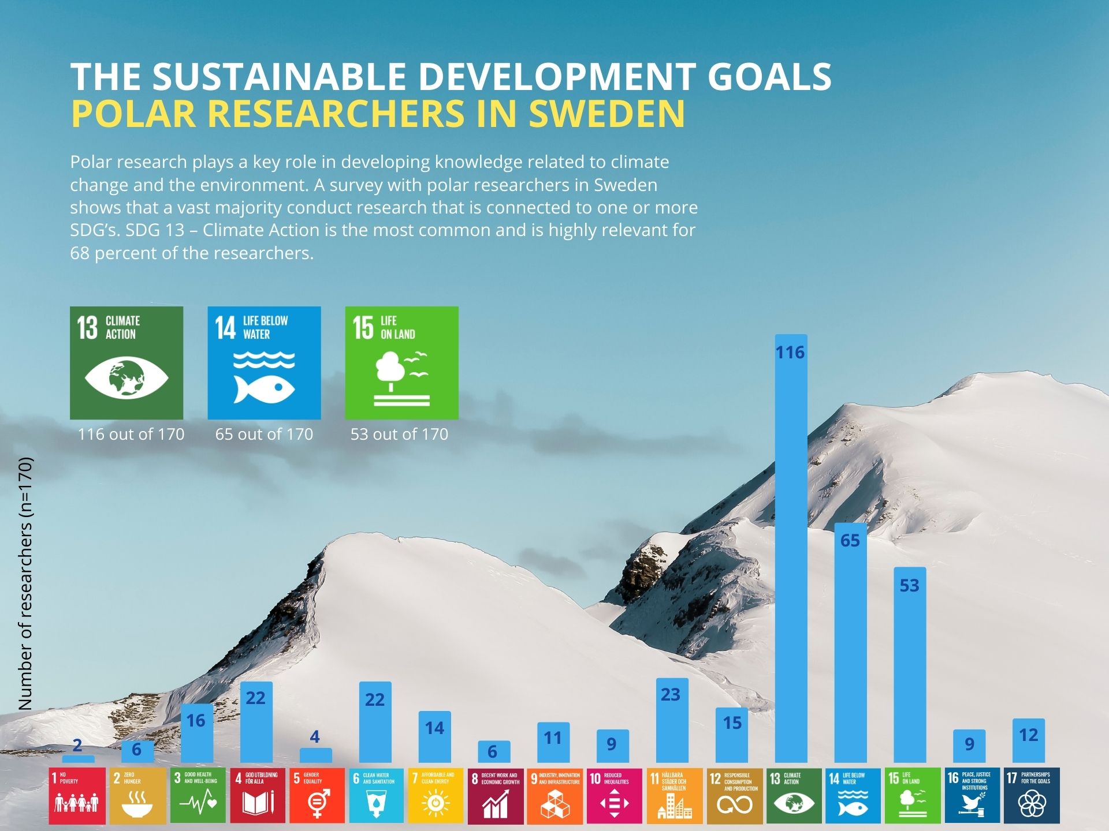Click the Good Health and Well-being tile
This screenshot has height=831, width=1109.
pos(198,795)
